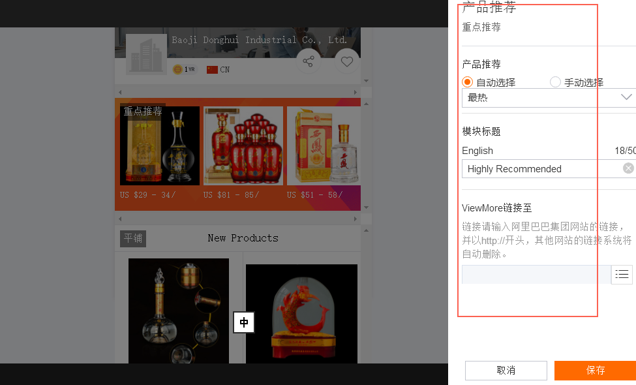Open the link list picker icon
The height and width of the screenshot is (385, 636).
(622, 274)
